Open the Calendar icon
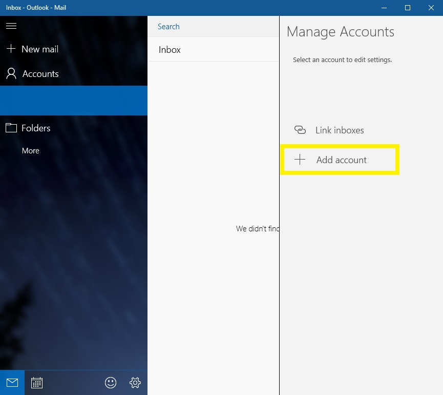Screen dimensions: 443x395 (37, 383)
